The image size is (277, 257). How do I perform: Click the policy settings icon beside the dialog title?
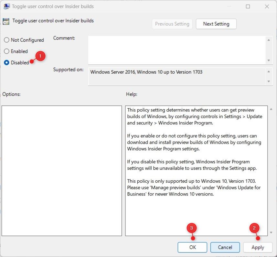point(5,21)
